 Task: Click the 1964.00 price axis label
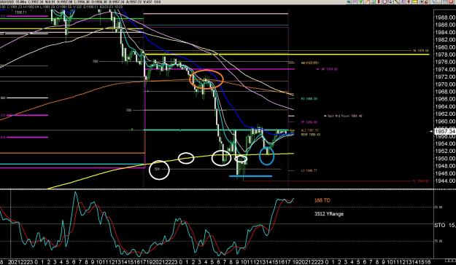[445, 106]
